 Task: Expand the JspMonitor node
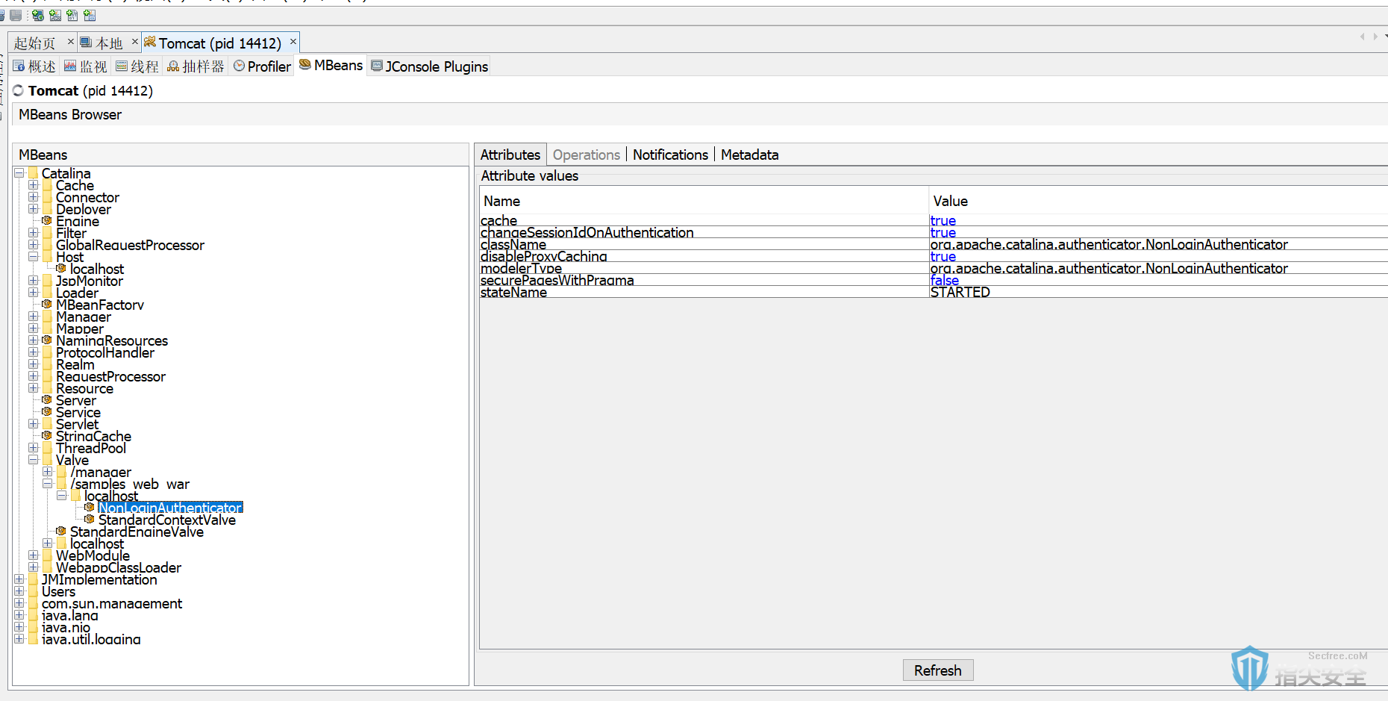(x=34, y=281)
